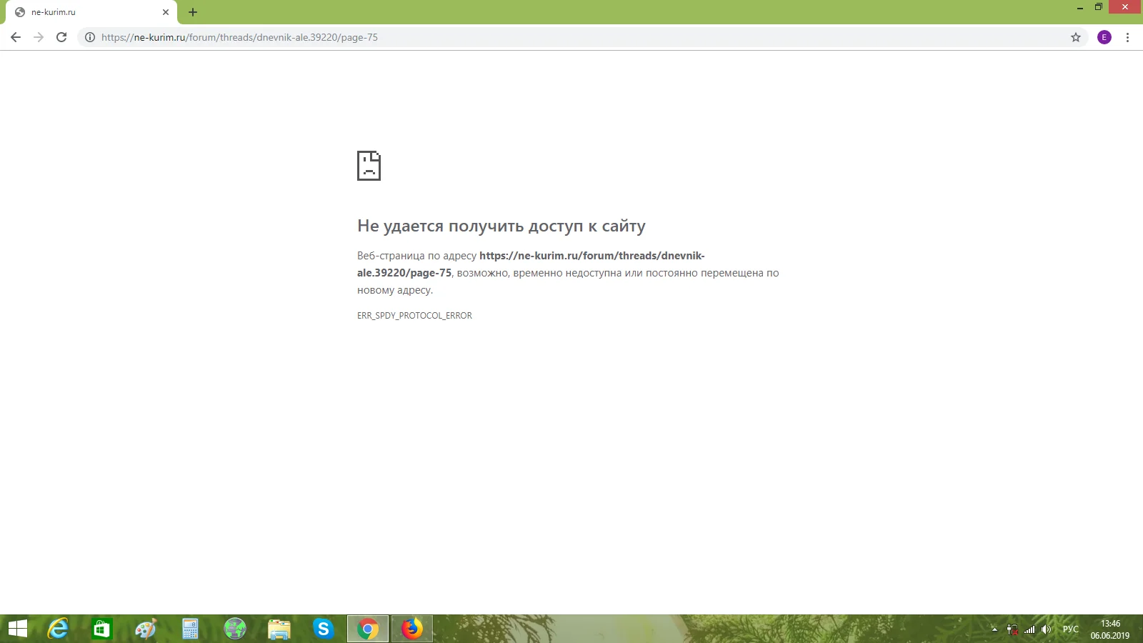Open the purple profile avatar
This screenshot has height=643, width=1143.
1104,37
